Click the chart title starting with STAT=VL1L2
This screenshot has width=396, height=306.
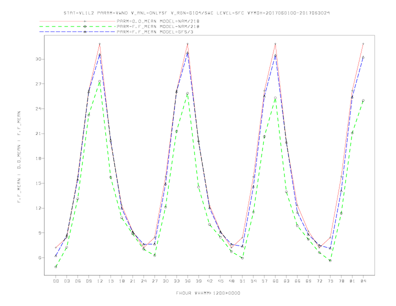(196, 13)
